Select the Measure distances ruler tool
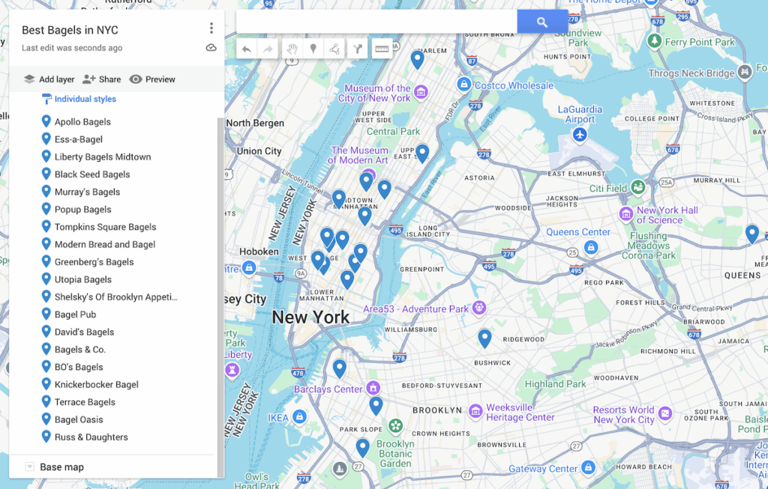This screenshot has height=489, width=768. point(382,49)
